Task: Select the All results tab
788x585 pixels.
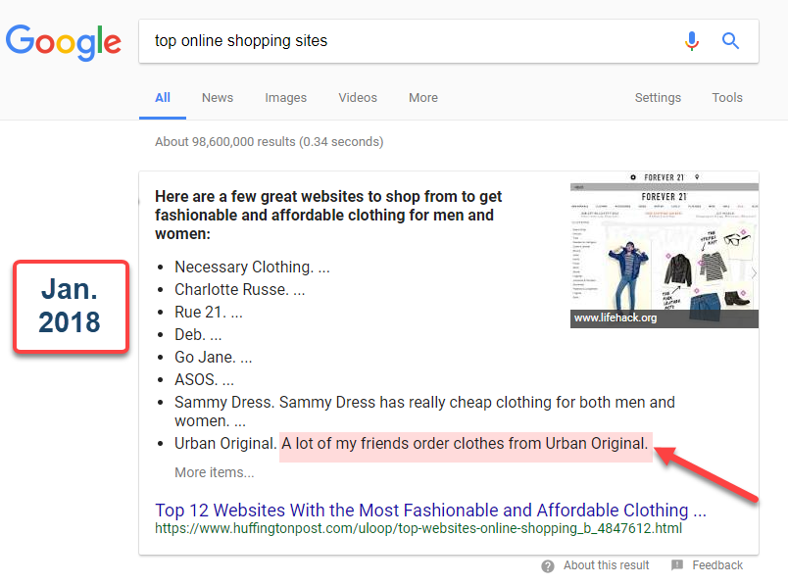Action: [163, 98]
